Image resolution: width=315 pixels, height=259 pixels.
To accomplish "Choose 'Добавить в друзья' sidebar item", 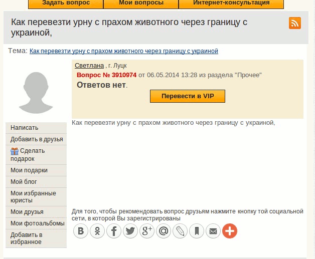I will pos(37,139).
